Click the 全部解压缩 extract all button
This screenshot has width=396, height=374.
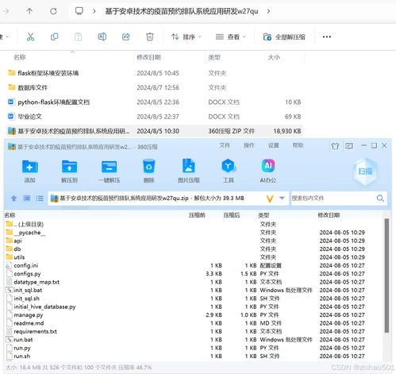(x=284, y=37)
